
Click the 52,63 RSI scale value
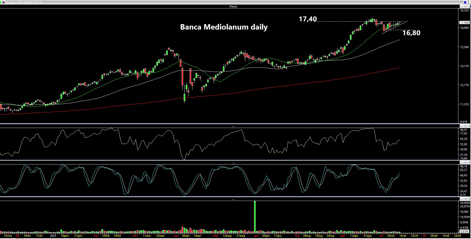[x=464, y=144]
